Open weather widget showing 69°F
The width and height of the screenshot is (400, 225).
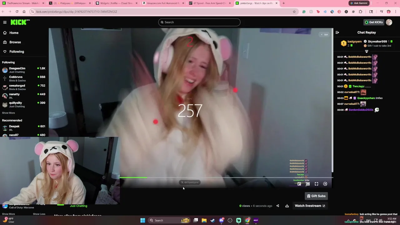[8, 220]
